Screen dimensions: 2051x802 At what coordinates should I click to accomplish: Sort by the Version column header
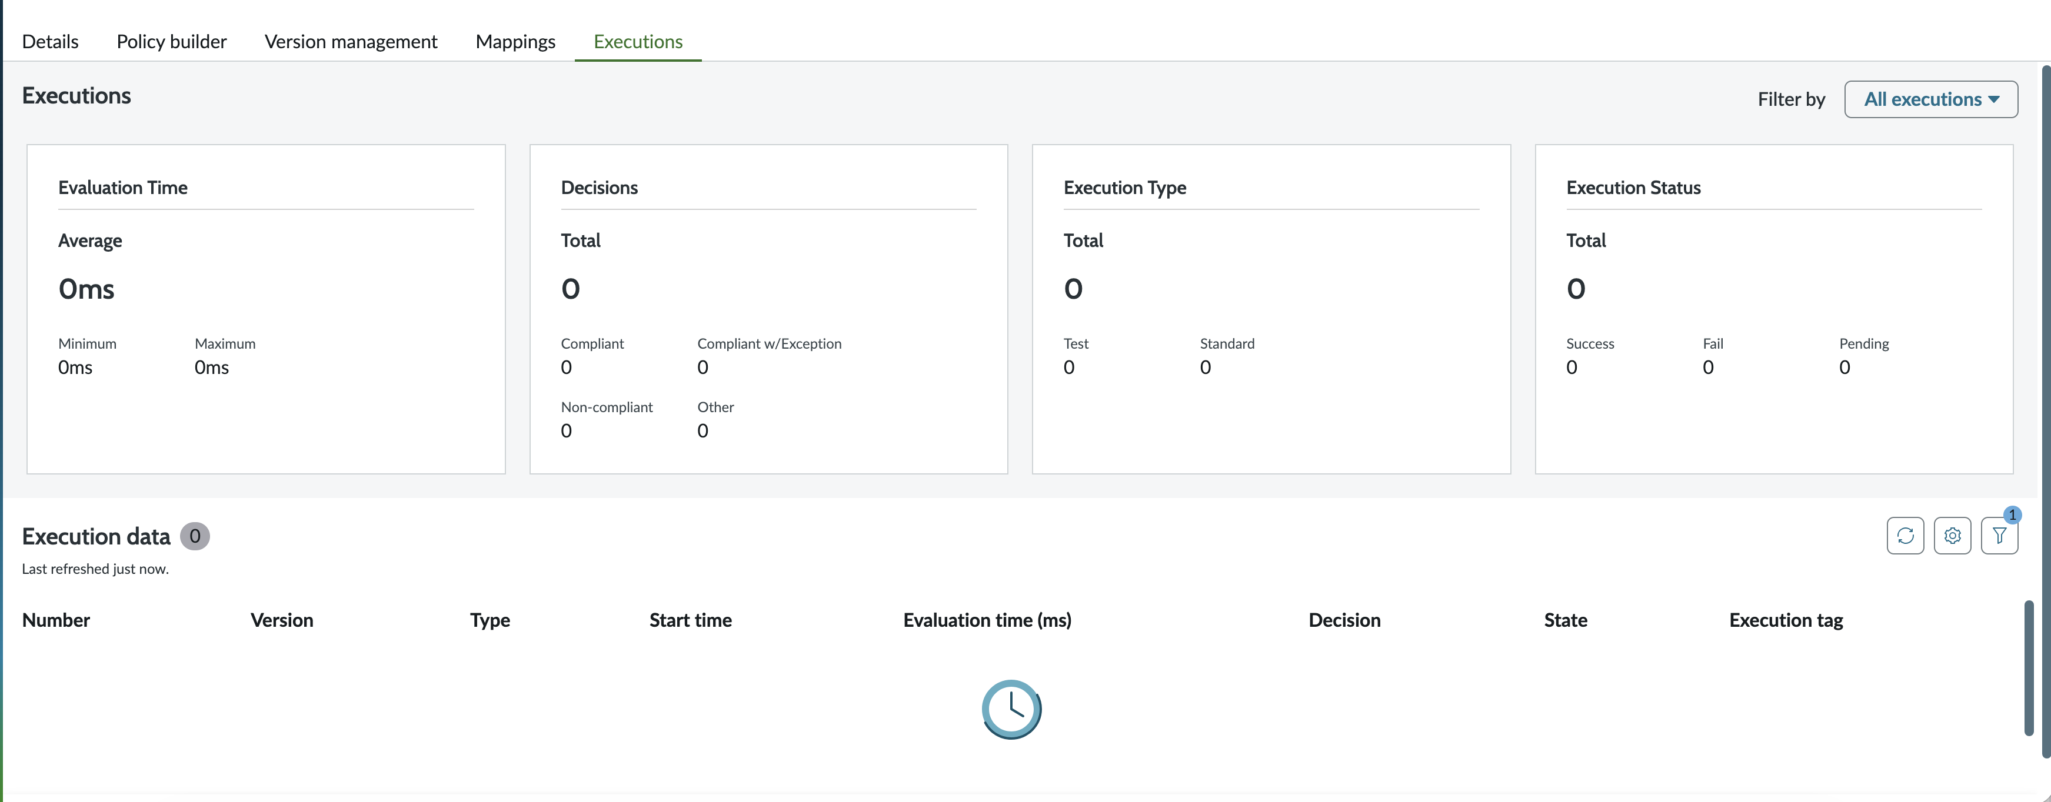pos(282,620)
